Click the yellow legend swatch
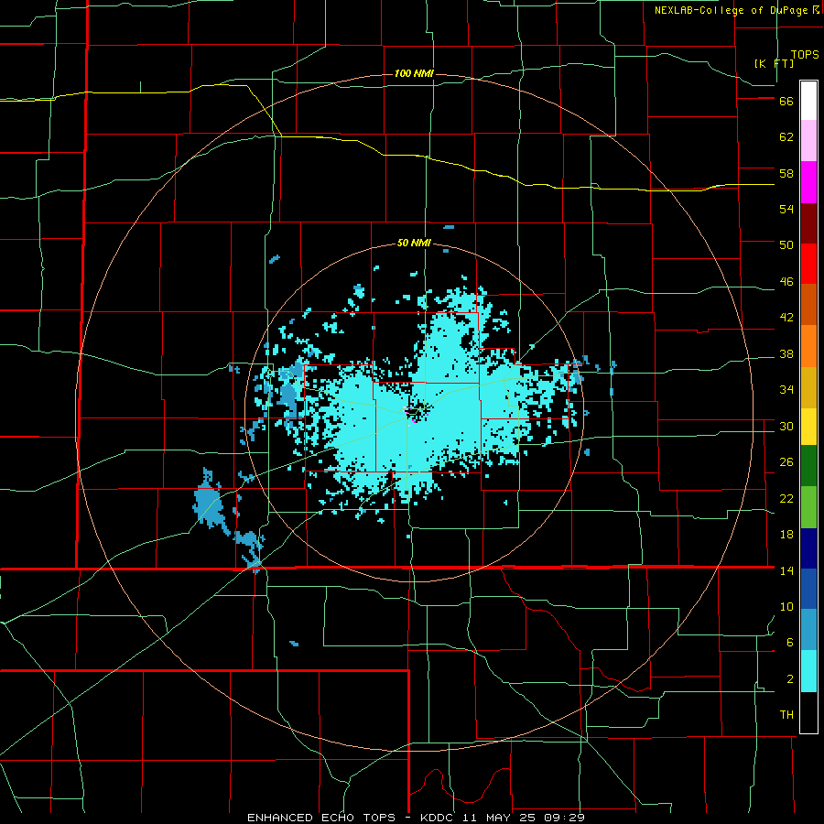This screenshot has height=824, width=824. click(808, 427)
